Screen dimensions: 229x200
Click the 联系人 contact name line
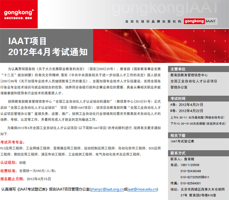pos(182,159)
